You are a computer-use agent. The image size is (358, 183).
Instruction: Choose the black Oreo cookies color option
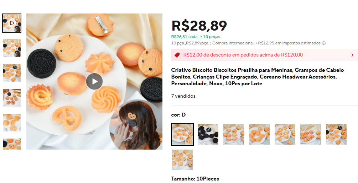click(x=208, y=134)
